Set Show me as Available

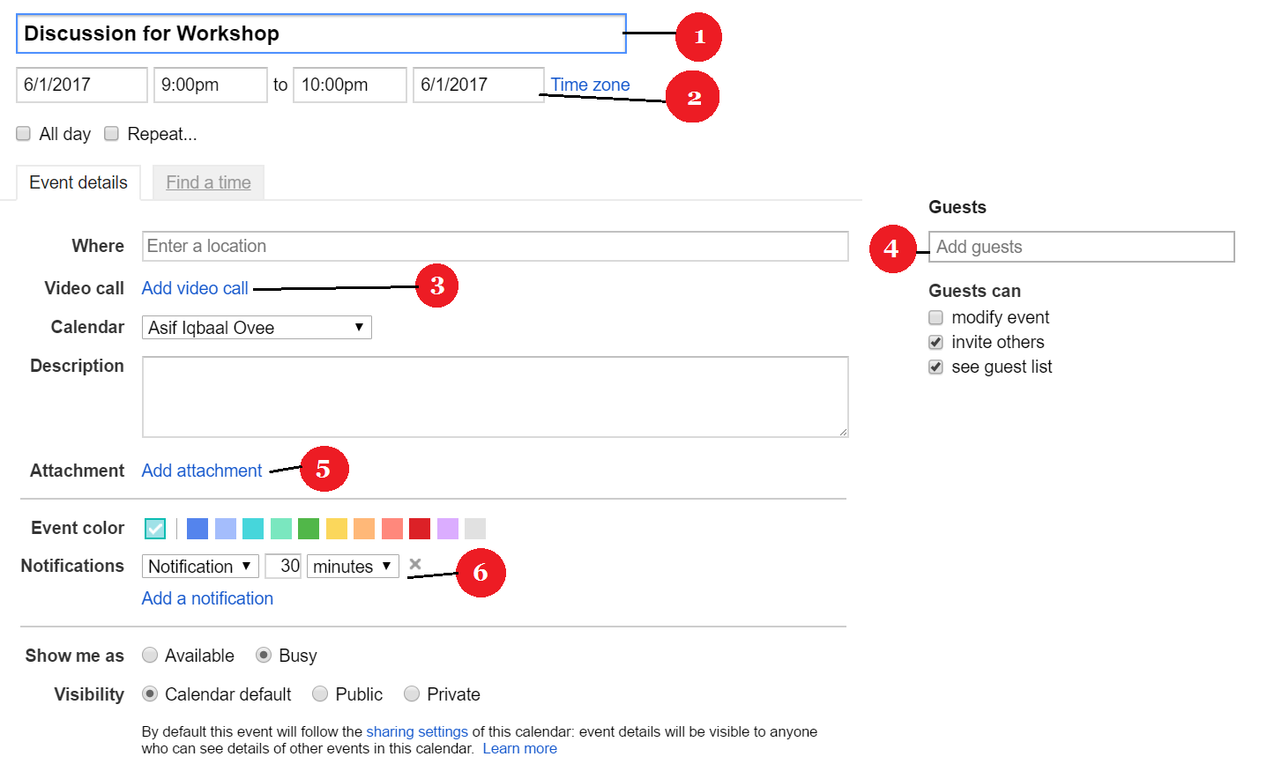[150, 655]
